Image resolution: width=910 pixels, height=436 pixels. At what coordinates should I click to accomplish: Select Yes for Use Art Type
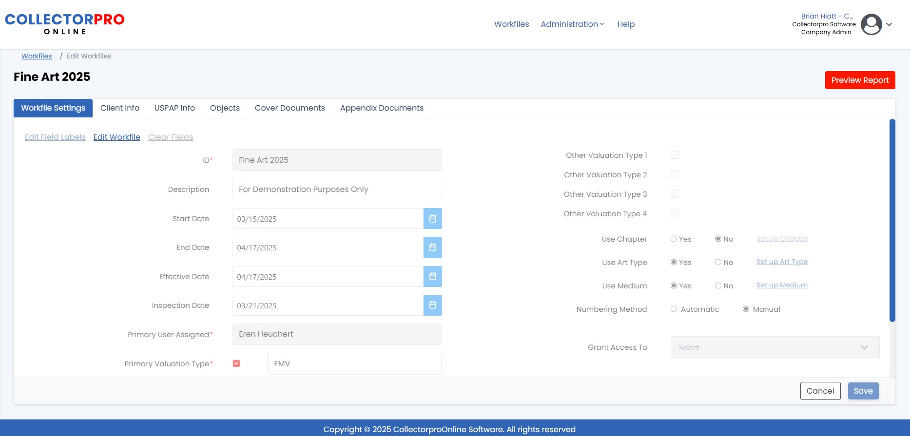tap(674, 262)
